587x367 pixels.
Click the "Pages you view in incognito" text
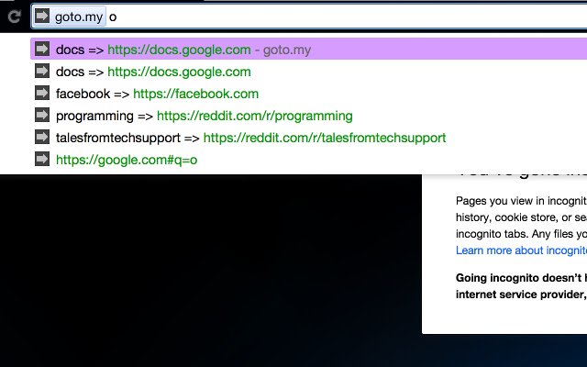(x=521, y=201)
